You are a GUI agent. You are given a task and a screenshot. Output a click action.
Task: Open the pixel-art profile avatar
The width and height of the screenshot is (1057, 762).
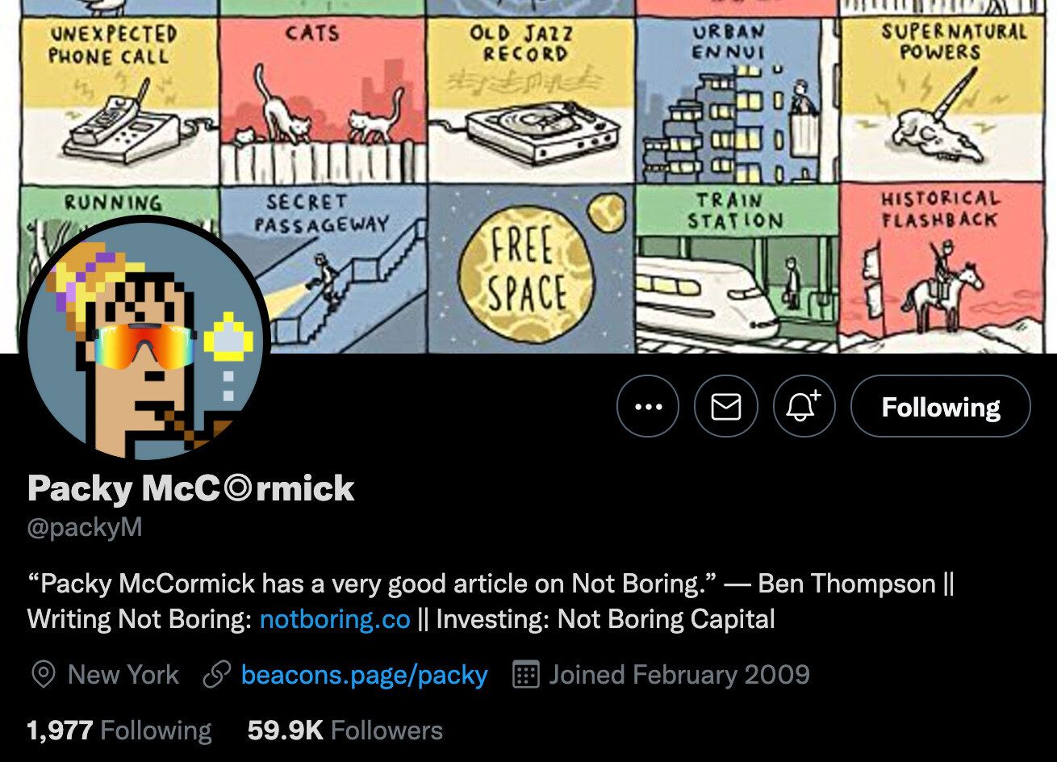146,339
